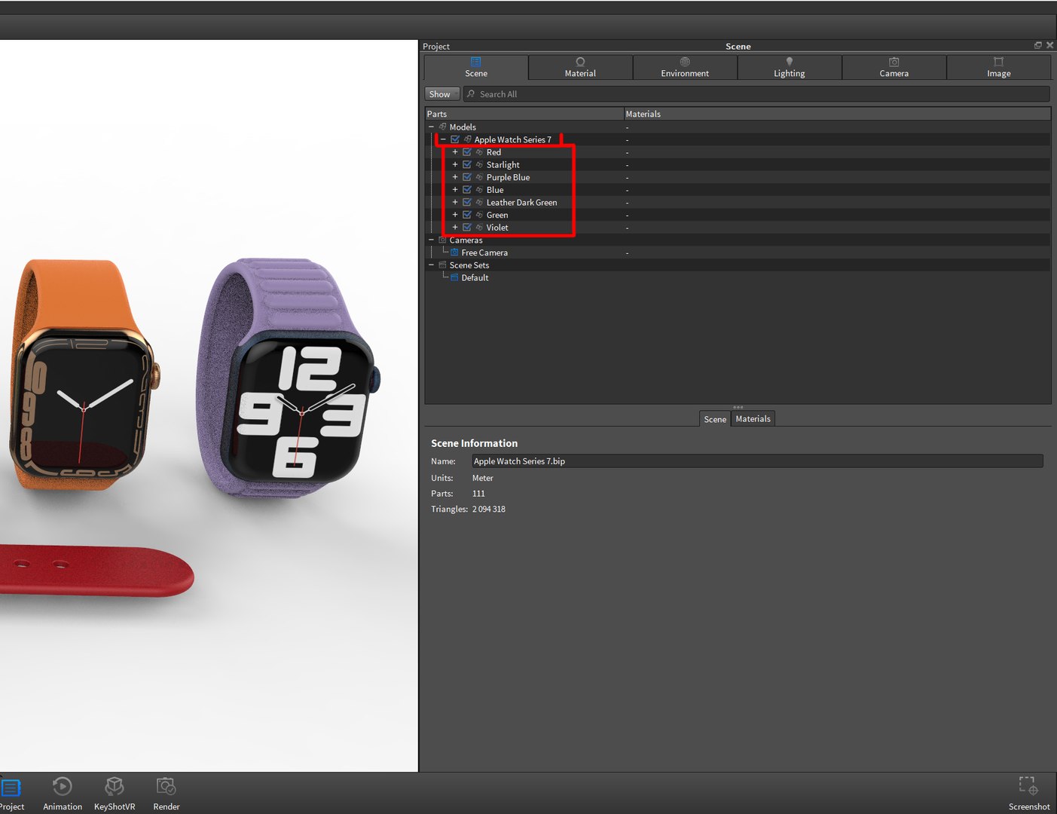Click the part icon beside Starlight
1057x814 pixels.
pos(479,164)
